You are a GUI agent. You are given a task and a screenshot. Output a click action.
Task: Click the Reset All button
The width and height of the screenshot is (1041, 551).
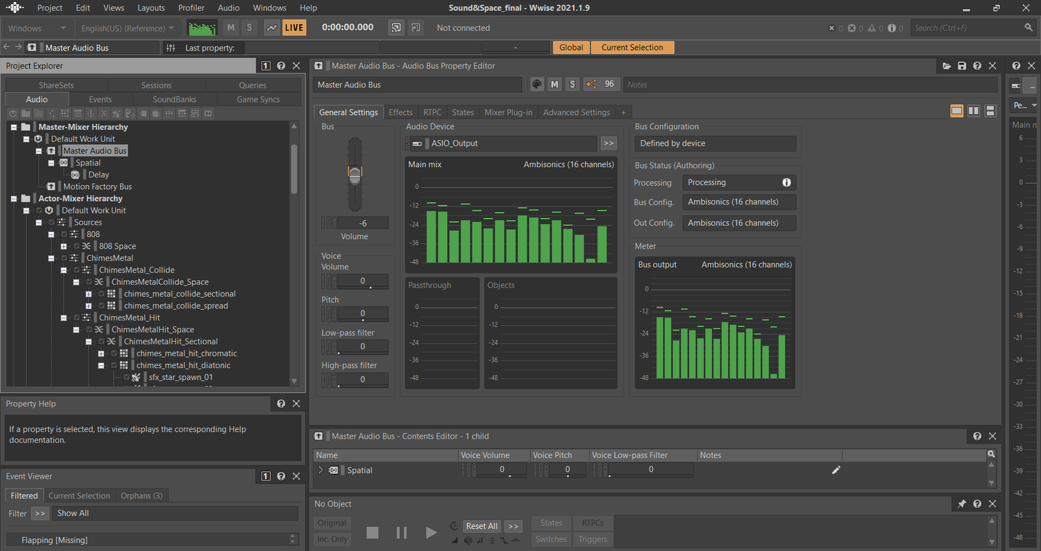click(482, 526)
